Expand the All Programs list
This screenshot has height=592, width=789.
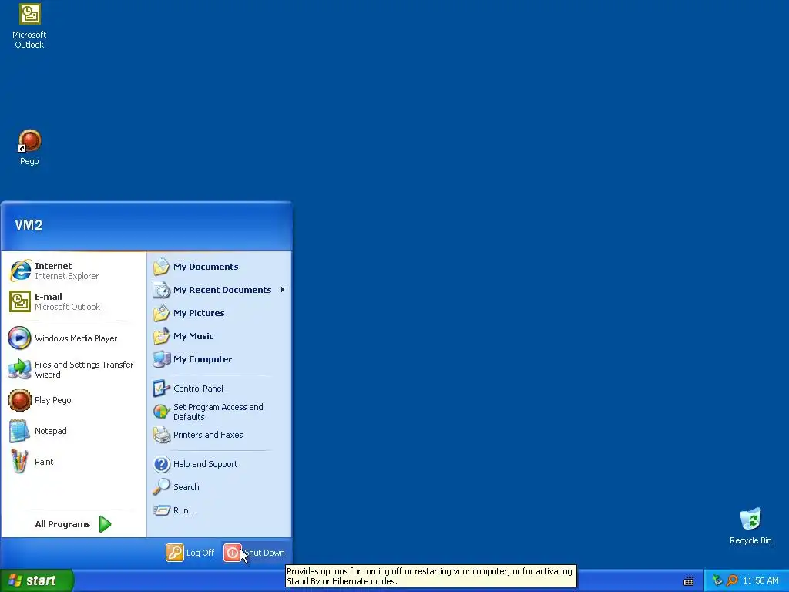coord(73,524)
